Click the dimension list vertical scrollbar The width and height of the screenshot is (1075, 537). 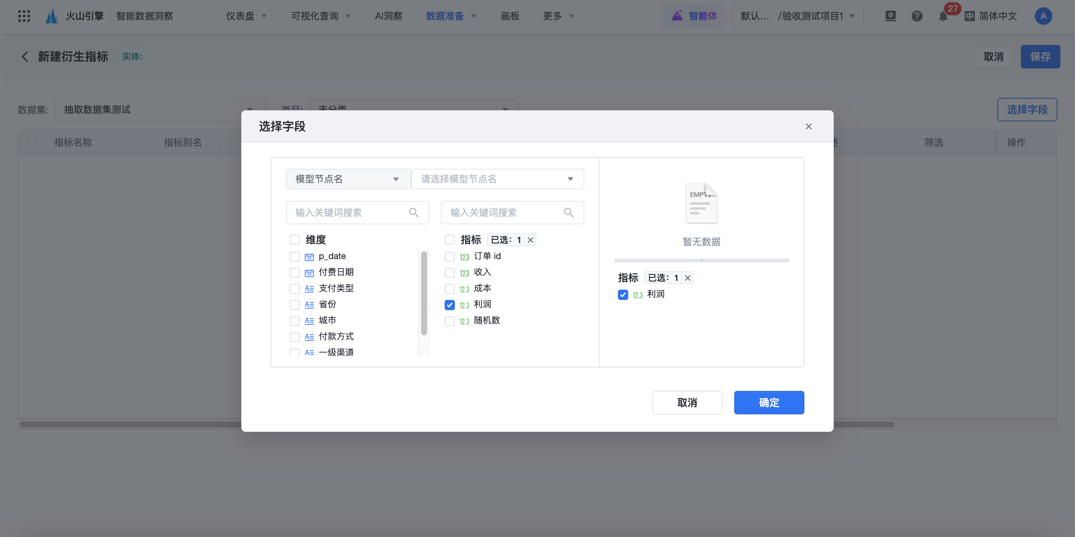click(424, 293)
